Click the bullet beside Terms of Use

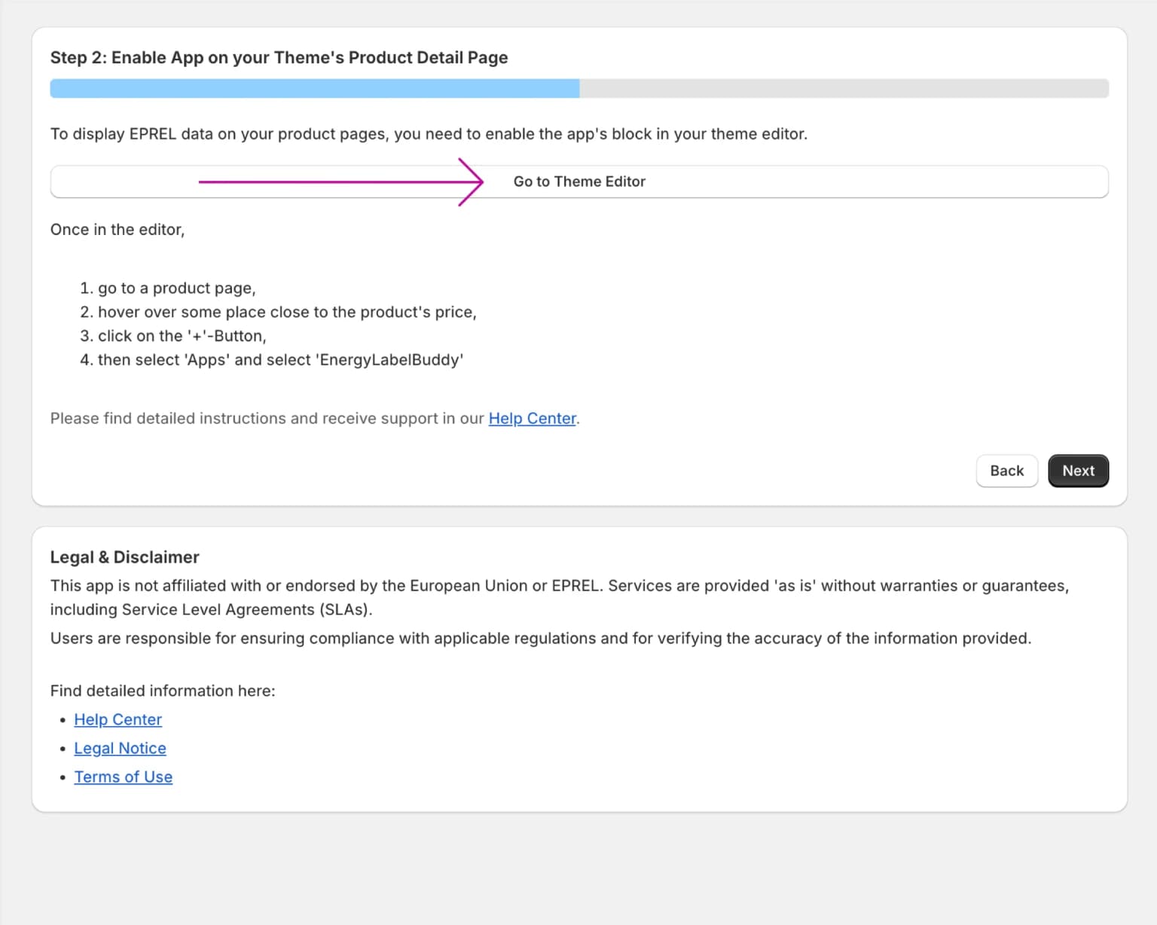(x=63, y=777)
